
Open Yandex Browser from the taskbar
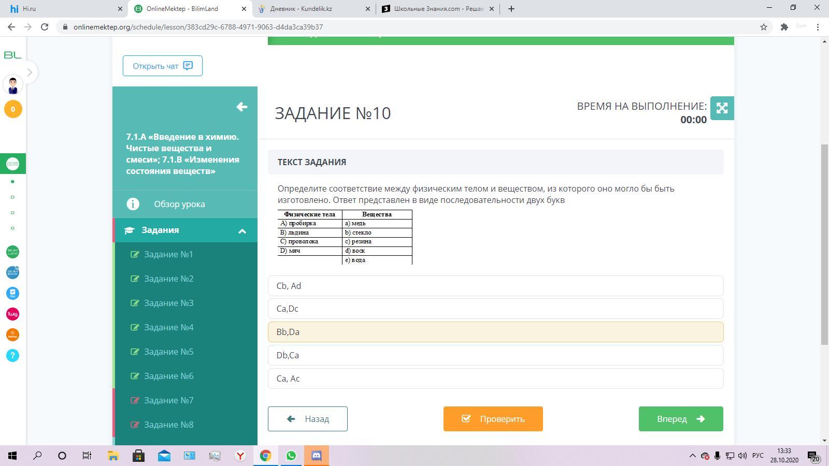point(240,456)
